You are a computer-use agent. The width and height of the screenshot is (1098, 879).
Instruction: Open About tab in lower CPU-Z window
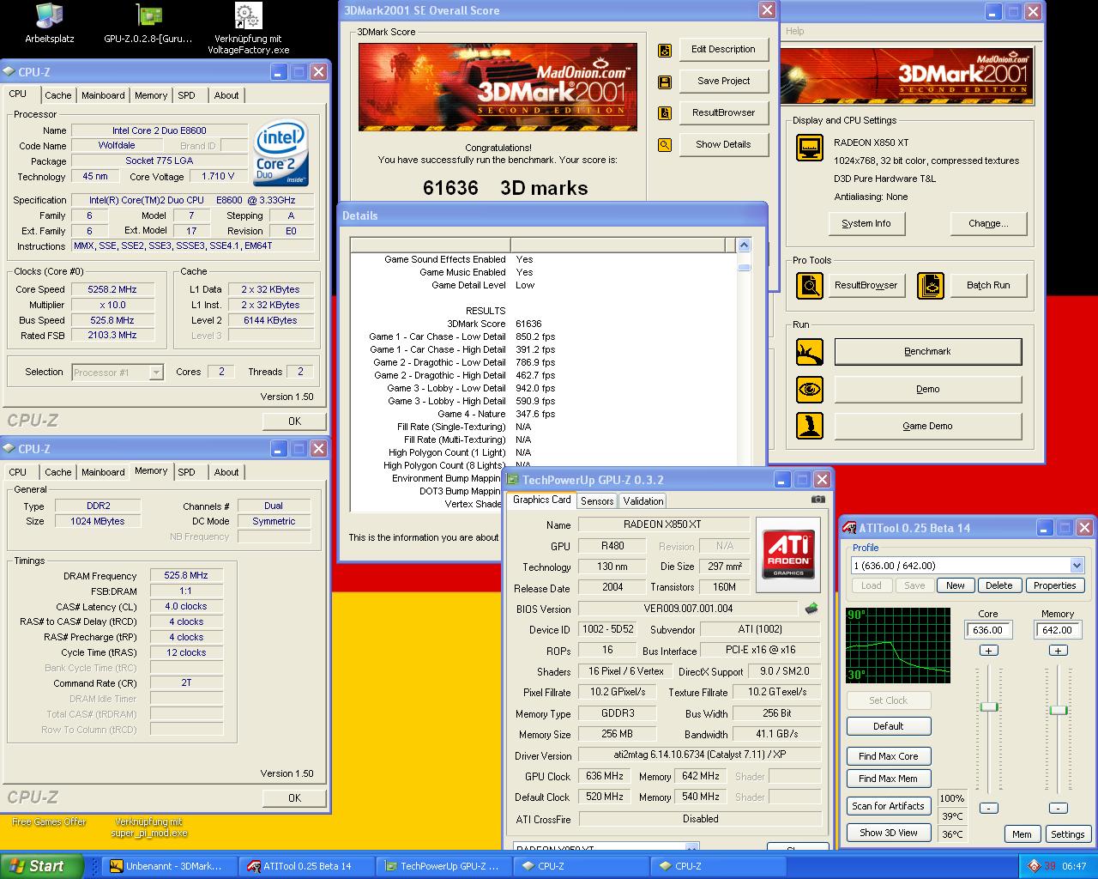click(x=226, y=472)
